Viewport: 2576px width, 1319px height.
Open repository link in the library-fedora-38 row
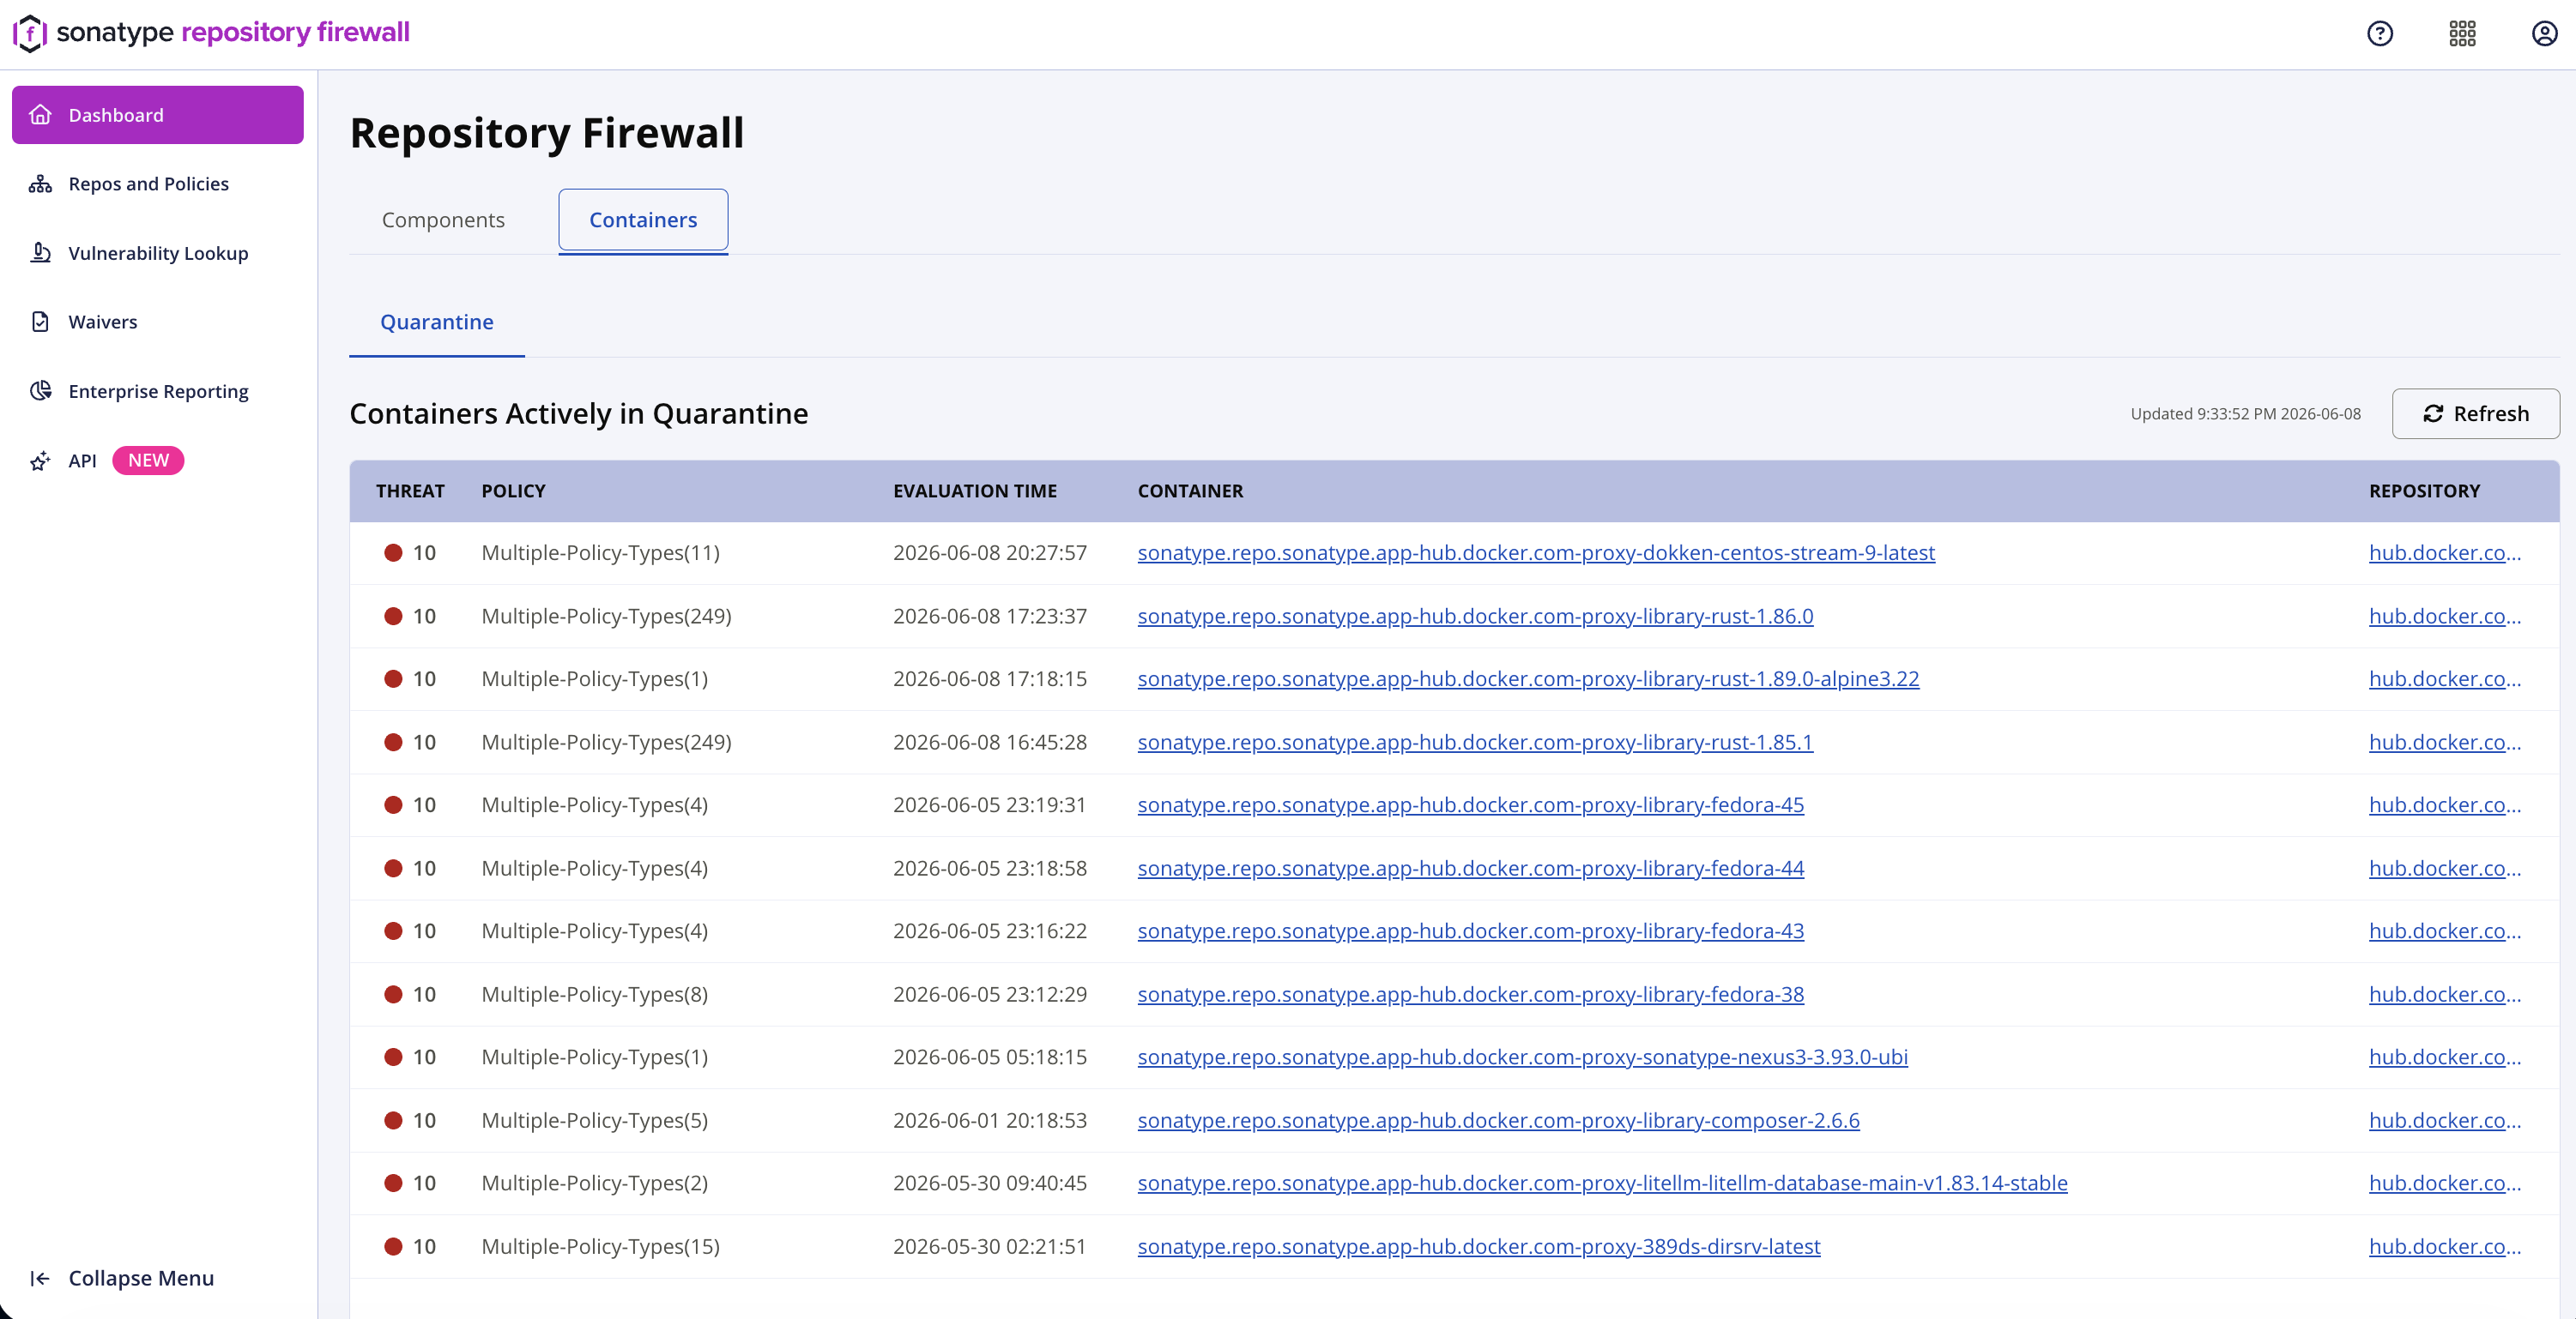(x=2445, y=994)
